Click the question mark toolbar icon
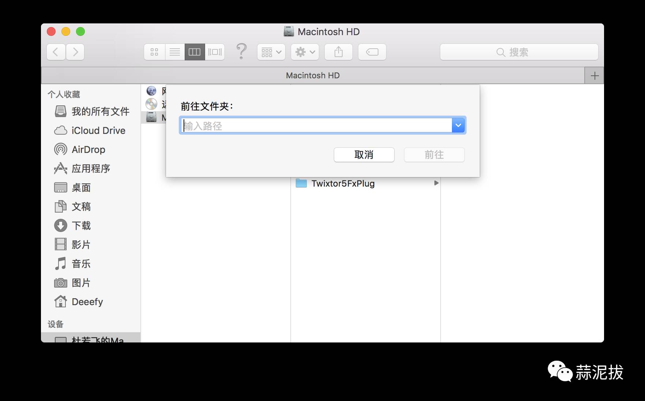Image resolution: width=645 pixels, height=401 pixels. point(241,51)
